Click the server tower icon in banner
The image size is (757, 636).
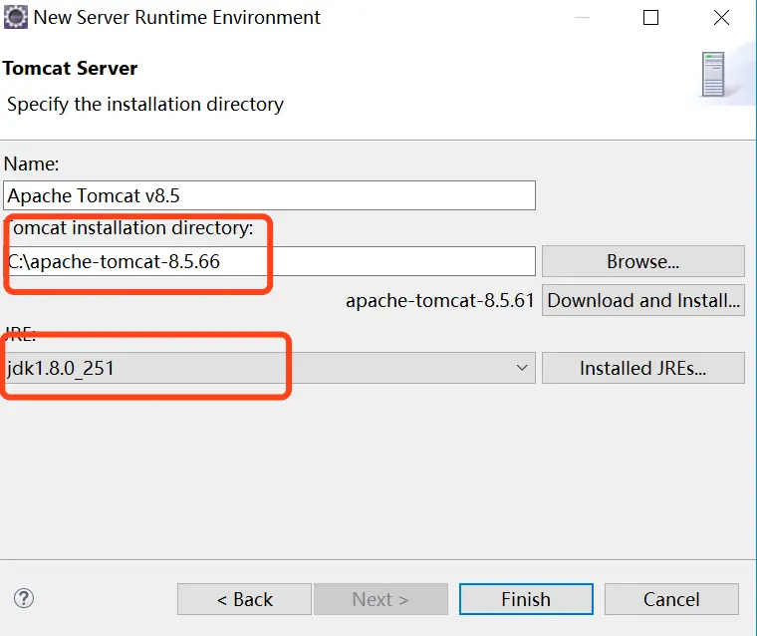(712, 74)
